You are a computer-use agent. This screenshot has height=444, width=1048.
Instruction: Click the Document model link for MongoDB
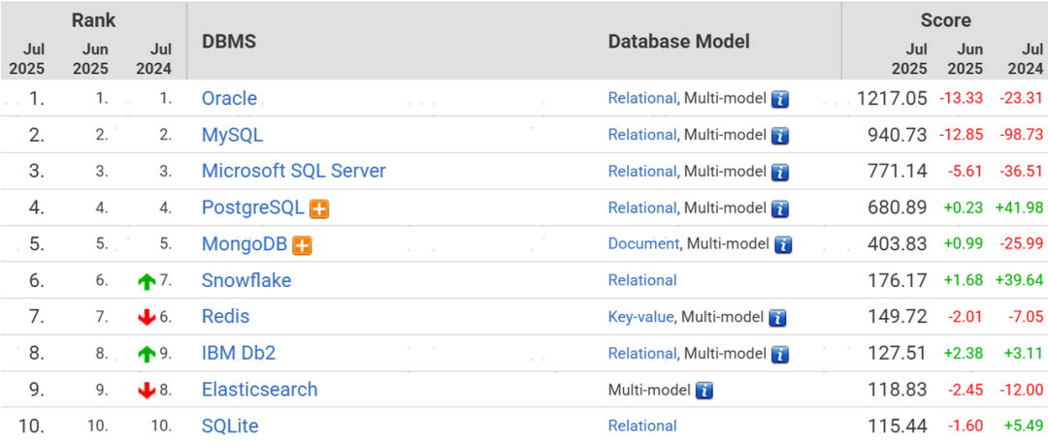(x=644, y=243)
